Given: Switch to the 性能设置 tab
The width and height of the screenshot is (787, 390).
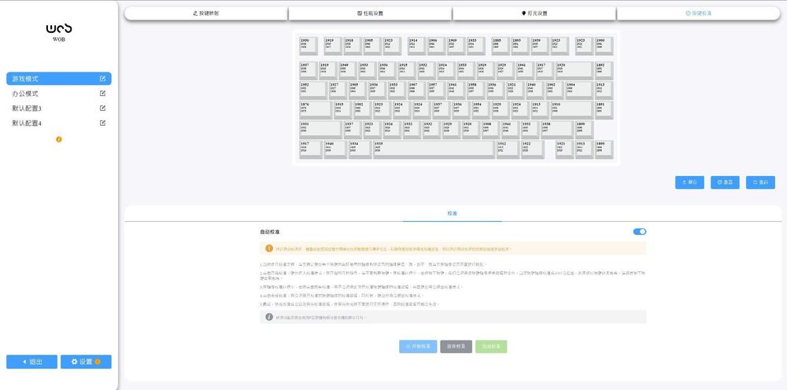Looking at the screenshot, I should pos(370,13).
